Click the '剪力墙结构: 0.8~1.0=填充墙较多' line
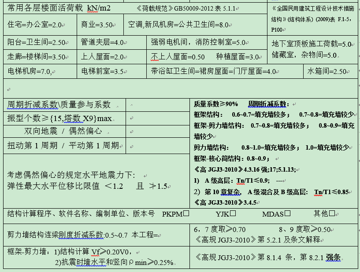This screenshot has width=360, height=272. (271, 147)
